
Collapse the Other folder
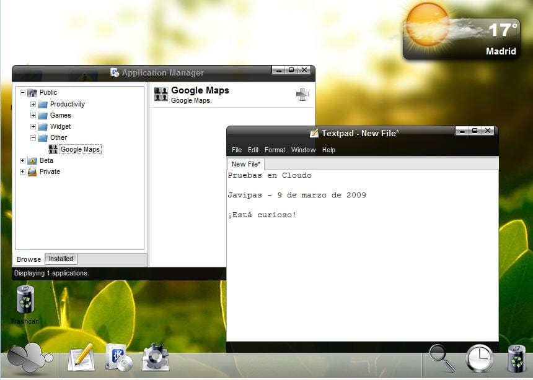(33, 137)
